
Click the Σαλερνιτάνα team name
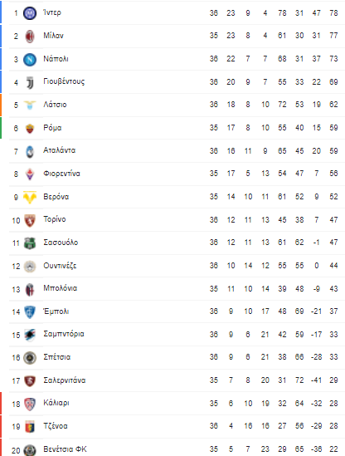pos(65,380)
